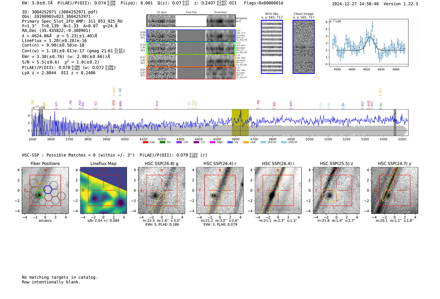Click the s/b: 2.04 +/- 0.084 caption

coord(103,221)
